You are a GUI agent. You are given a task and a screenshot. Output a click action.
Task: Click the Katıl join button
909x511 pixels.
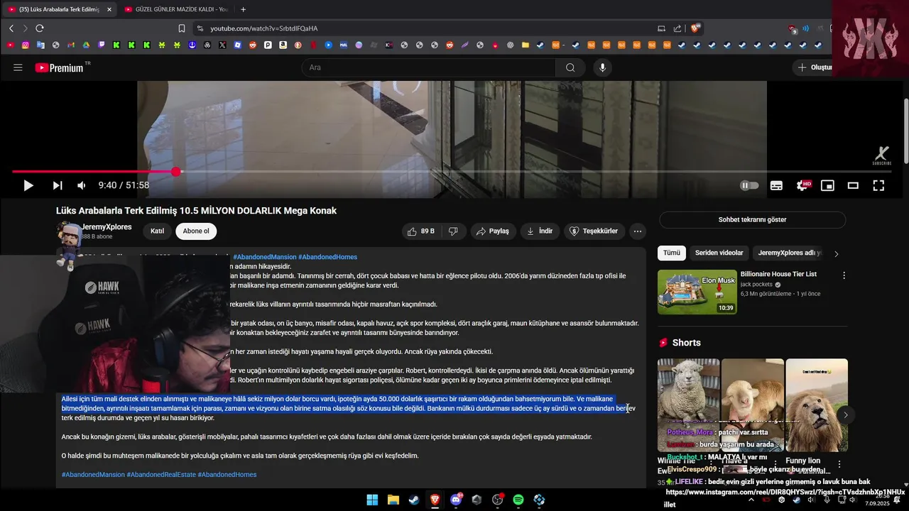coord(158,231)
